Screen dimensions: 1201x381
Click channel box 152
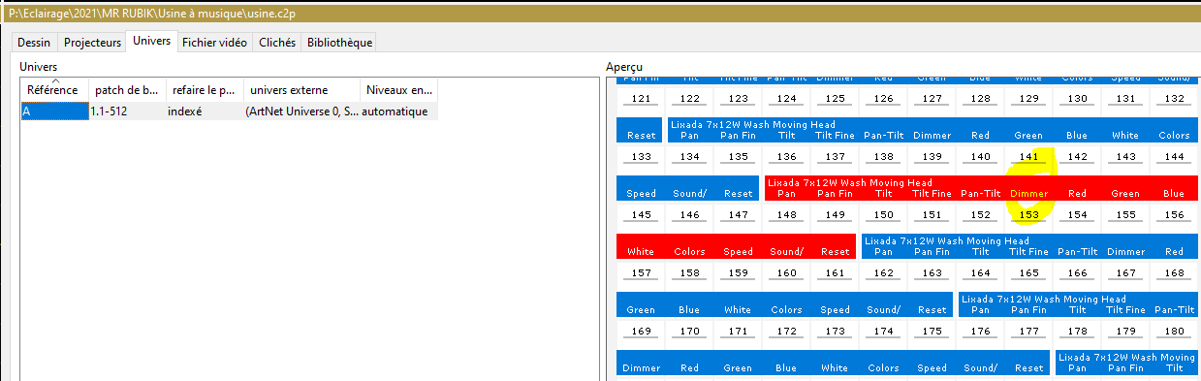[980, 214]
